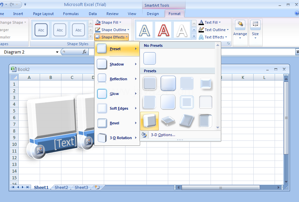Expand the Text Outline dropdown arrow

point(228,30)
